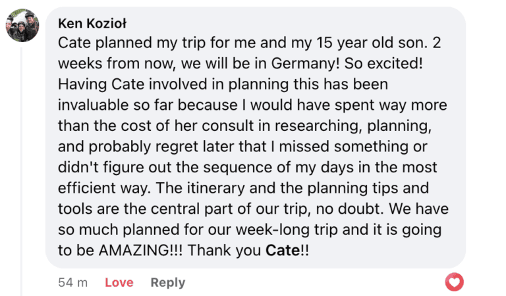Click the word "invaluable" in the comment

click(88, 106)
